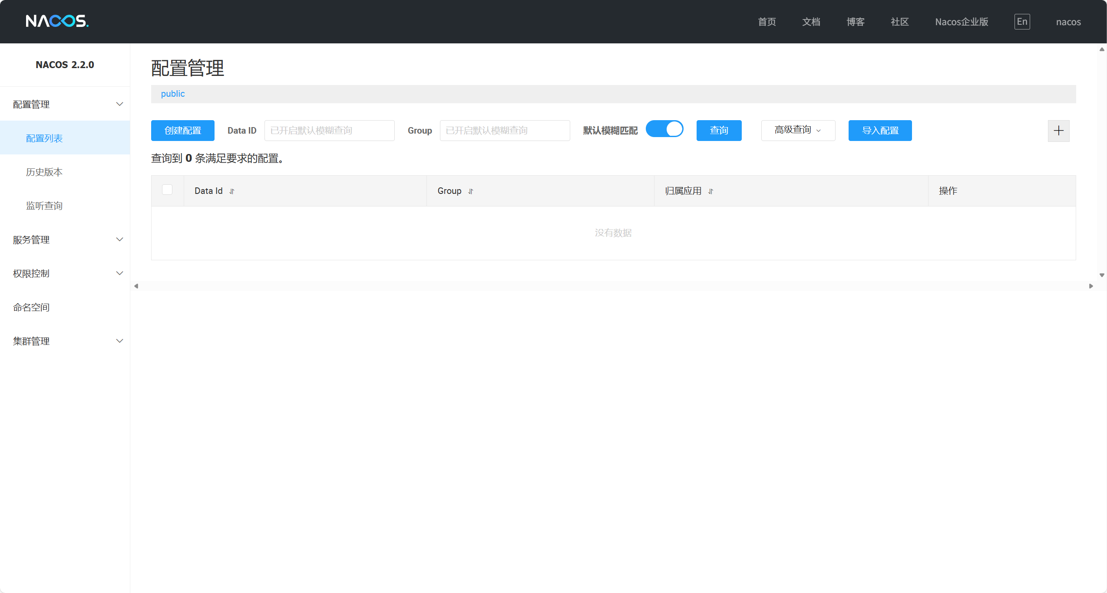This screenshot has height=593, width=1107.
Task: Sort by Group column icon
Action: click(471, 191)
